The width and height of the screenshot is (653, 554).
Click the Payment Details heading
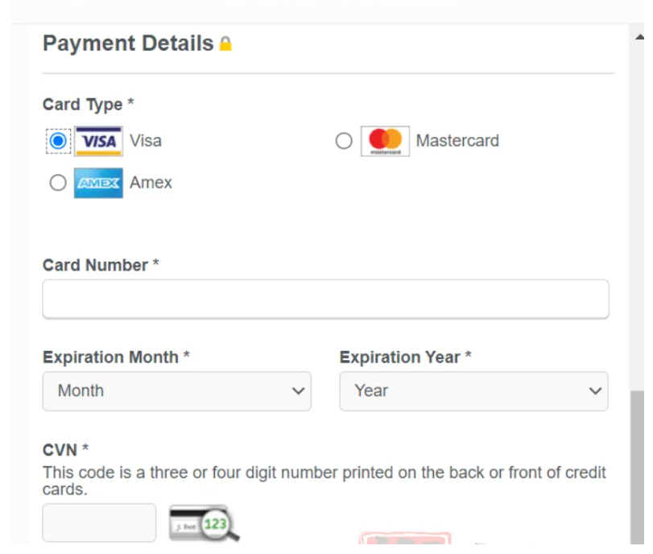tap(128, 43)
